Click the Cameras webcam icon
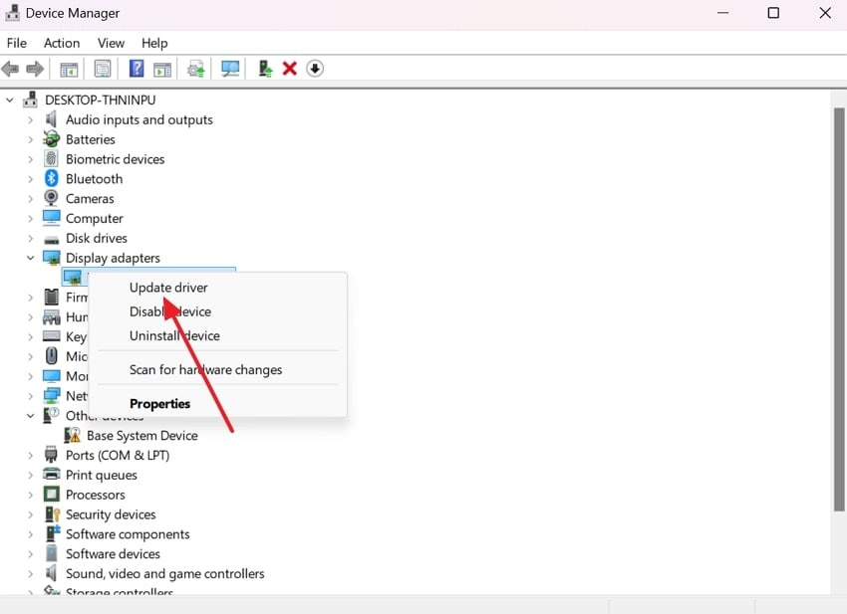 point(51,198)
